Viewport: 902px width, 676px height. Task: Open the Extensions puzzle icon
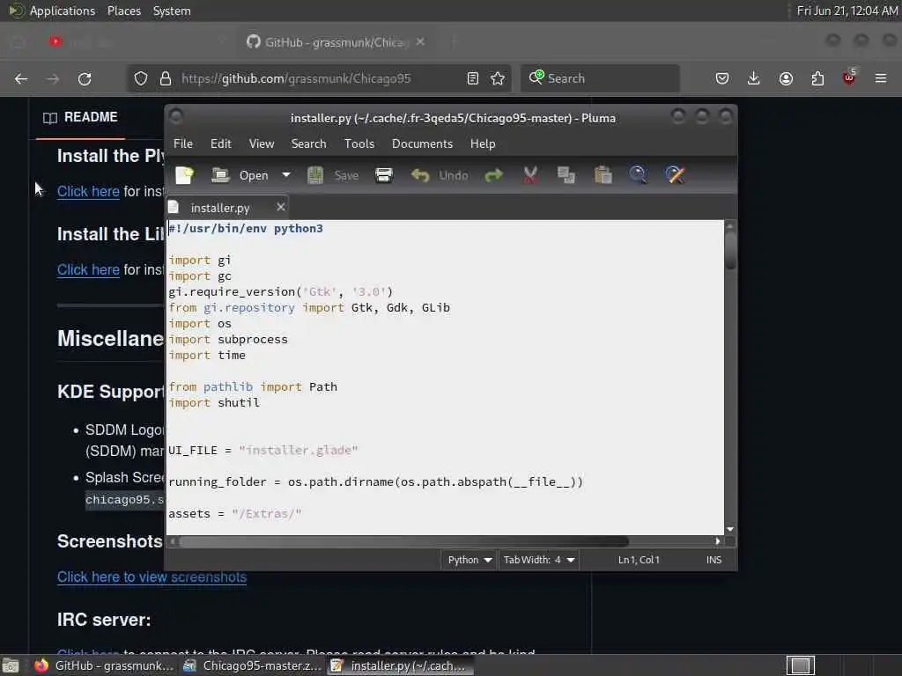coord(817,78)
